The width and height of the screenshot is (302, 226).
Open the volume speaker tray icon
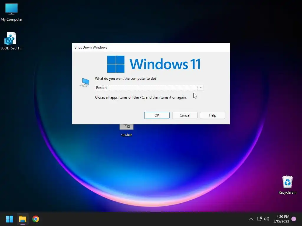(x=267, y=219)
